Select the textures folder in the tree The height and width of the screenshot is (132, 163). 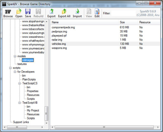click(x=22, y=64)
